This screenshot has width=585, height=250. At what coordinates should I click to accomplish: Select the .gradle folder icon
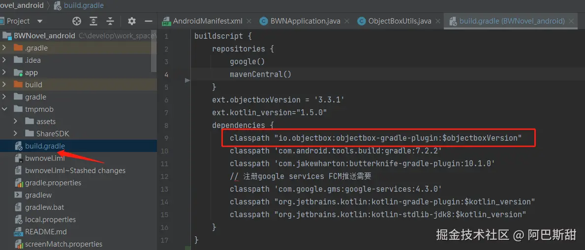click(18, 48)
